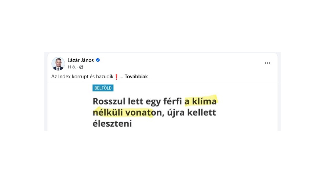Open Lázár János's profile picture

(58, 64)
